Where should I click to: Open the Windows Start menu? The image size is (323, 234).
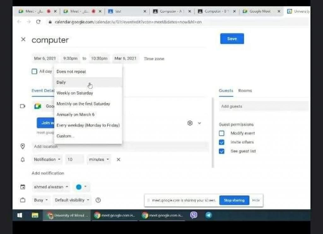[20, 215]
